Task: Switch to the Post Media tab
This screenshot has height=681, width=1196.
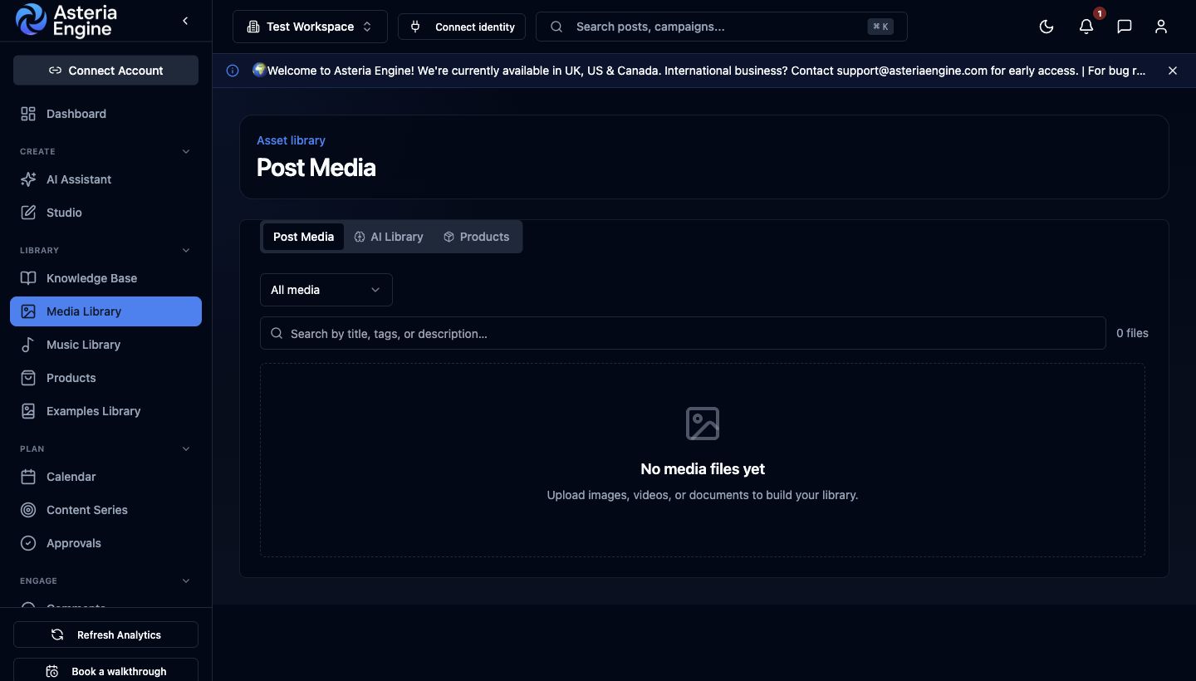Action: [x=303, y=237]
